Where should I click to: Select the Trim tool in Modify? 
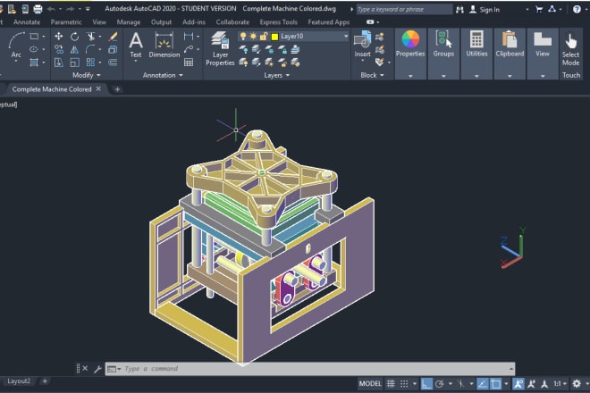coord(90,37)
